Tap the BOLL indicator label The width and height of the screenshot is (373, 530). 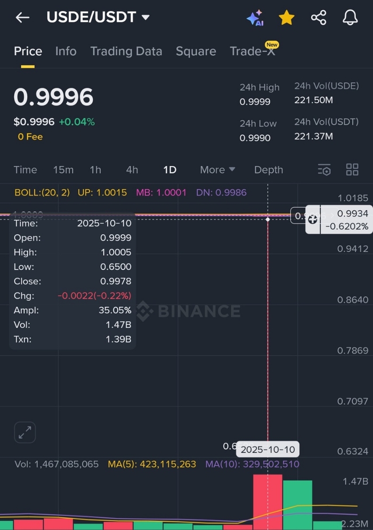point(42,192)
